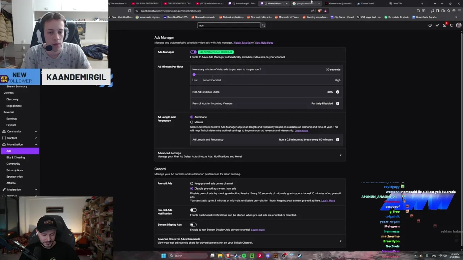
Task: Open Affiliate in the sidebar
Action: pyautogui.click(x=11, y=183)
